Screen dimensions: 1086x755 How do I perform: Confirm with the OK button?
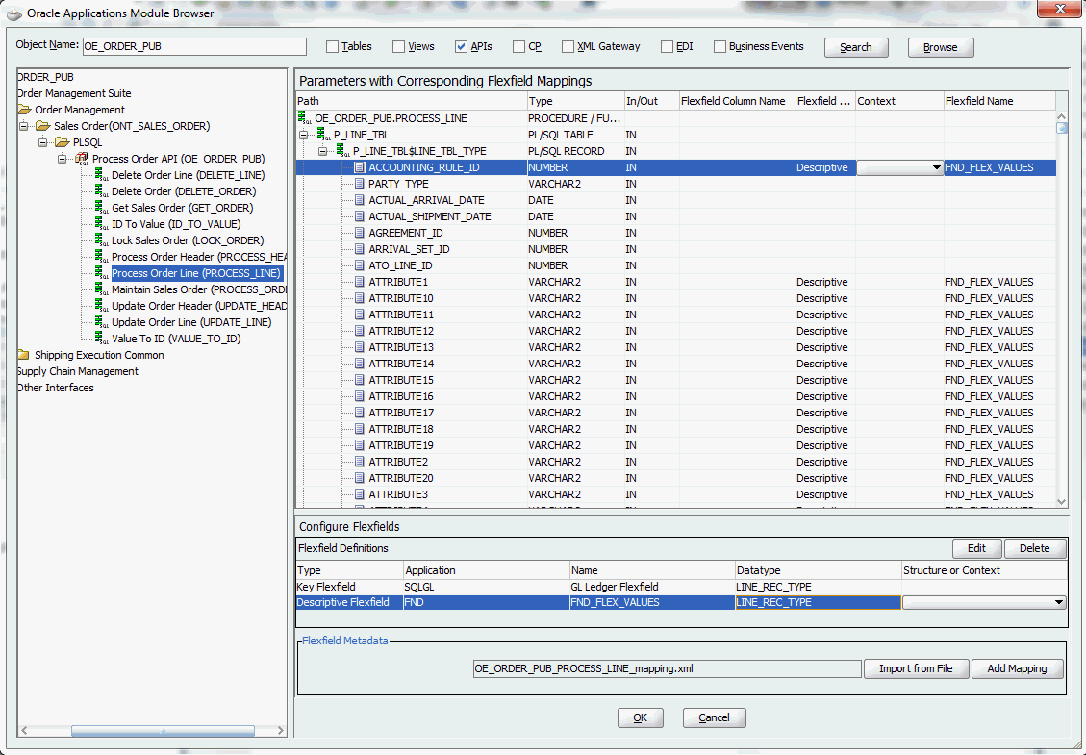(640, 717)
